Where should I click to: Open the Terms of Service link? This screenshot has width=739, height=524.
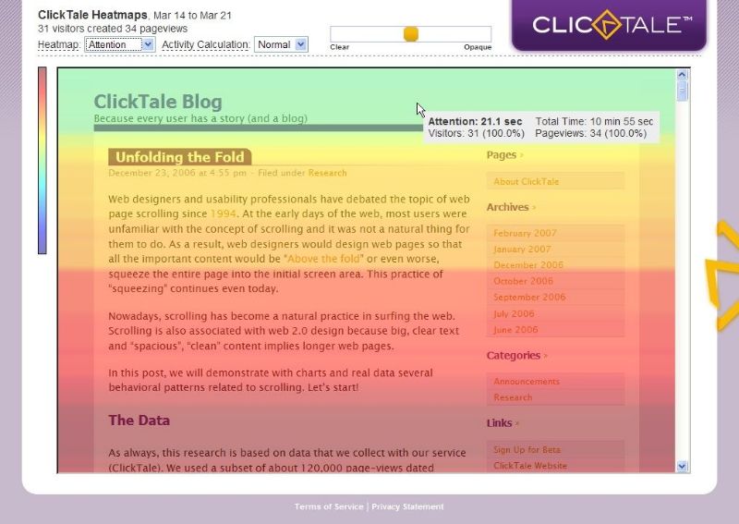coord(329,506)
